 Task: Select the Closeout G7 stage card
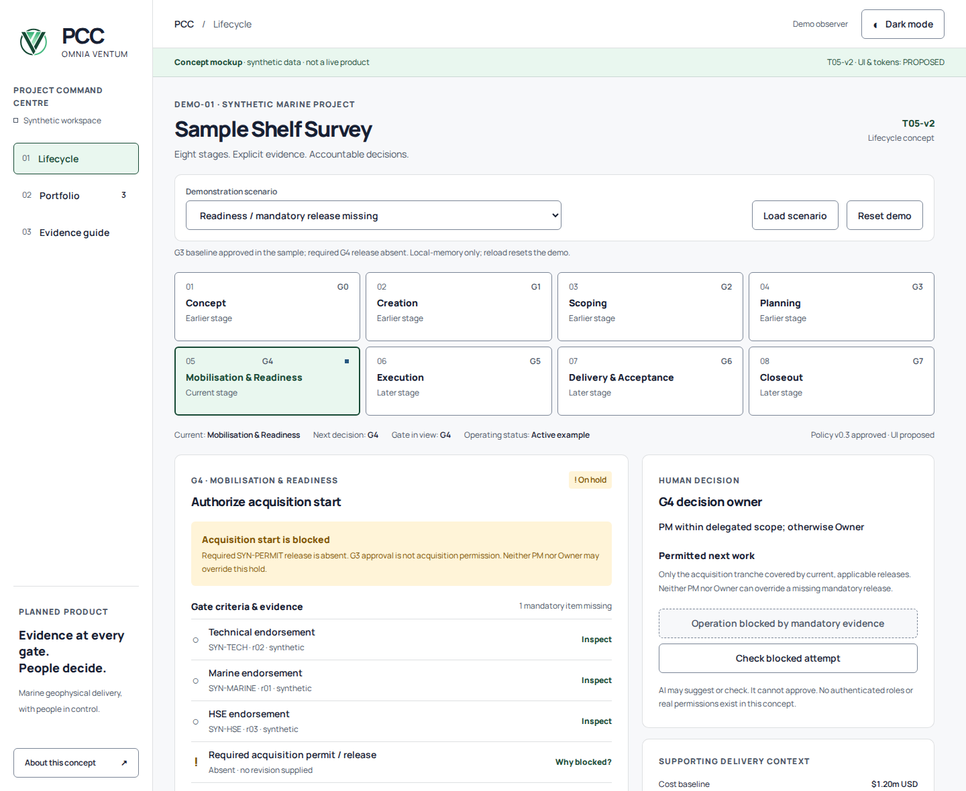point(841,381)
